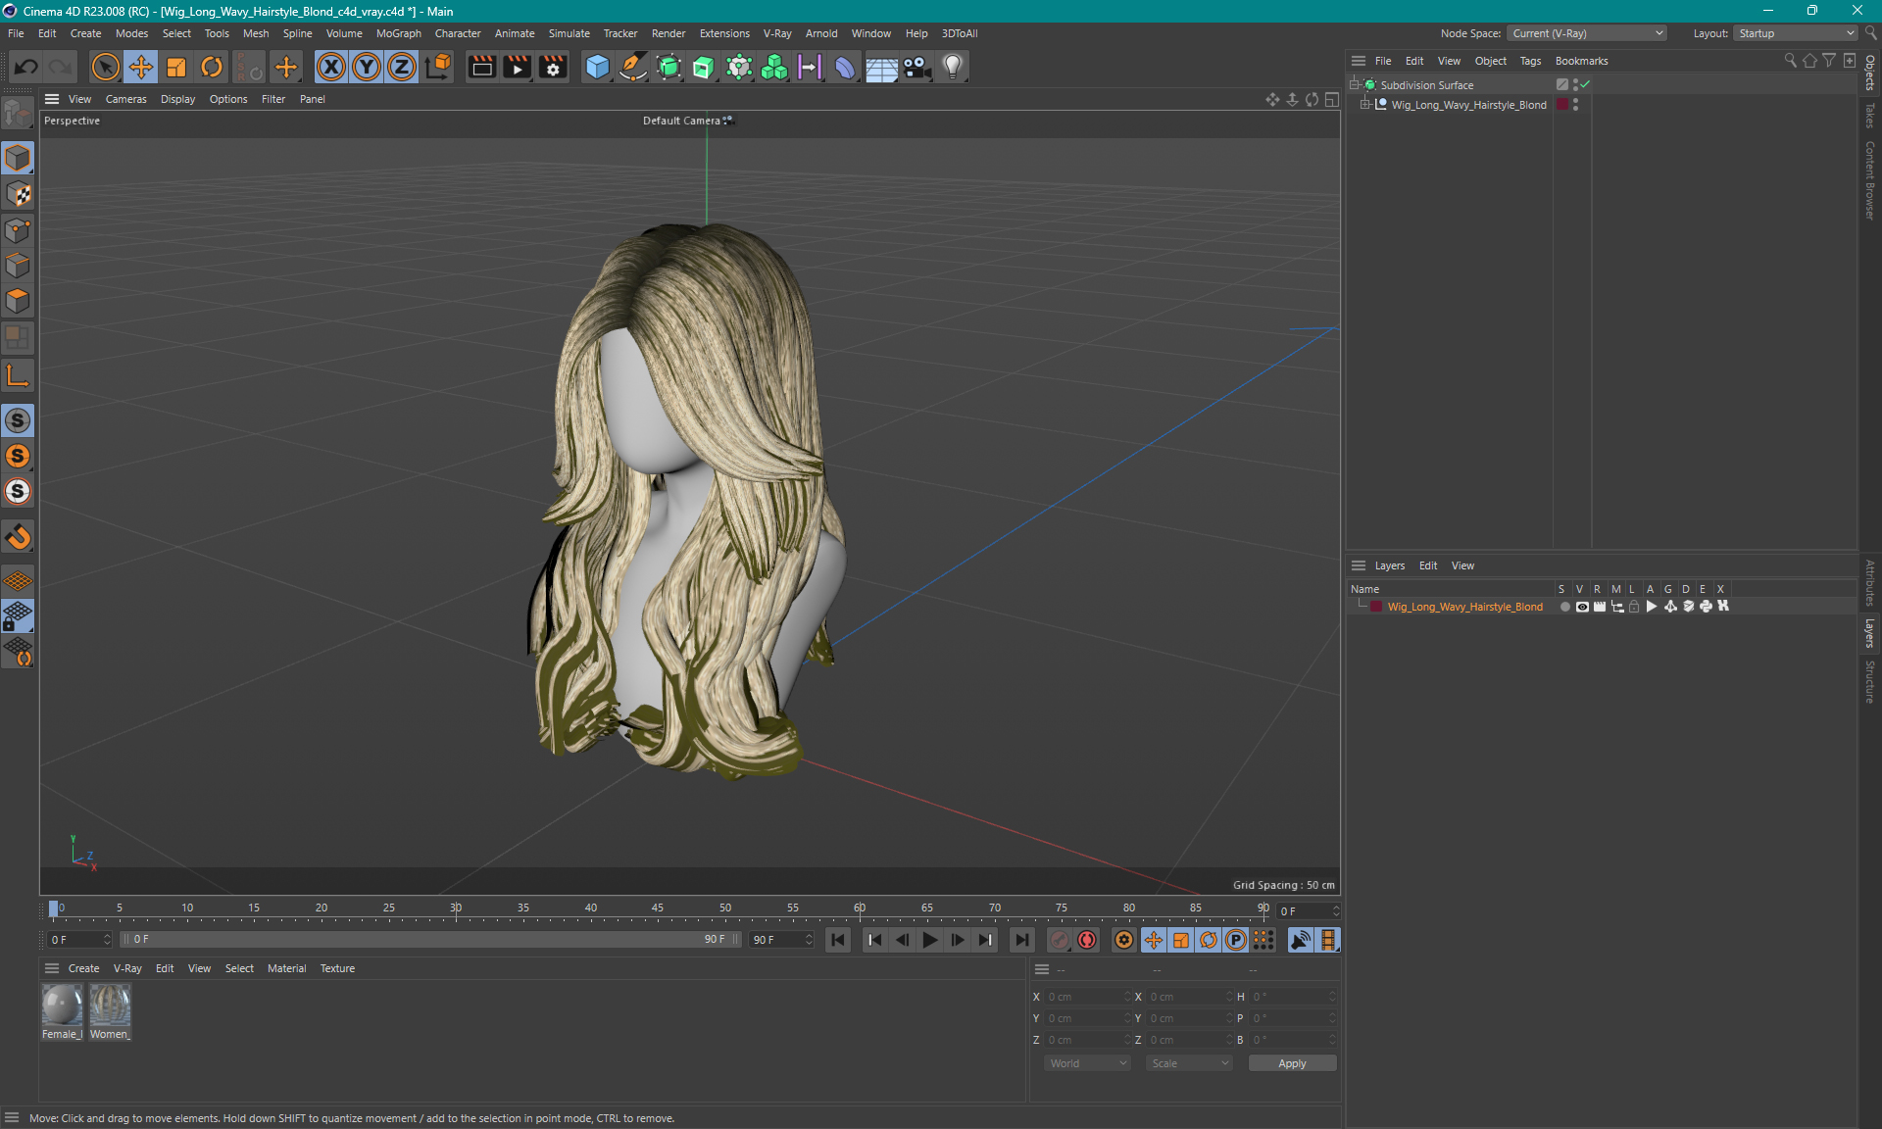Toggle layer solo dot for Wig layer
The height and width of the screenshot is (1129, 1882).
(x=1564, y=607)
